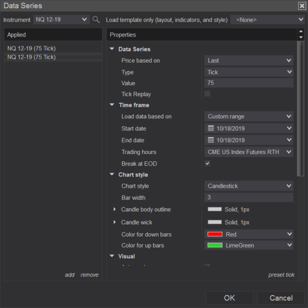Click properties panel scroll-up arrow
Image resolution: width=308 pixels, height=308 pixels.
[x=300, y=32]
